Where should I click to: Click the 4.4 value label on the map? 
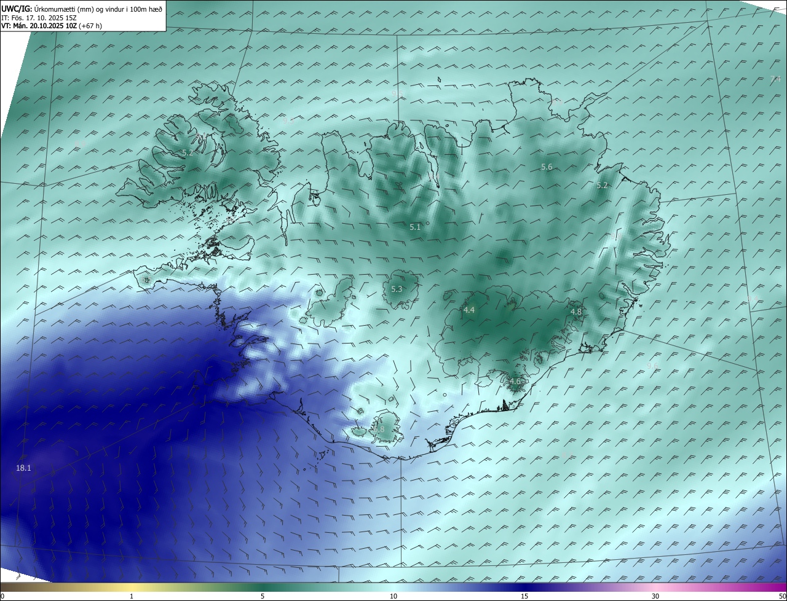(x=469, y=310)
